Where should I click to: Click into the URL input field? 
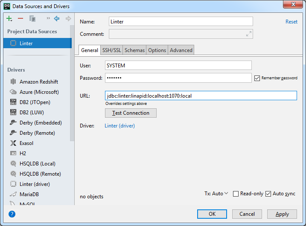coord(201,96)
